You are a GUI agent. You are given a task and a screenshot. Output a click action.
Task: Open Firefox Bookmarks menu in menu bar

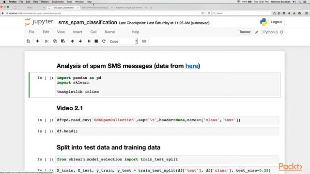click(x=58, y=2)
